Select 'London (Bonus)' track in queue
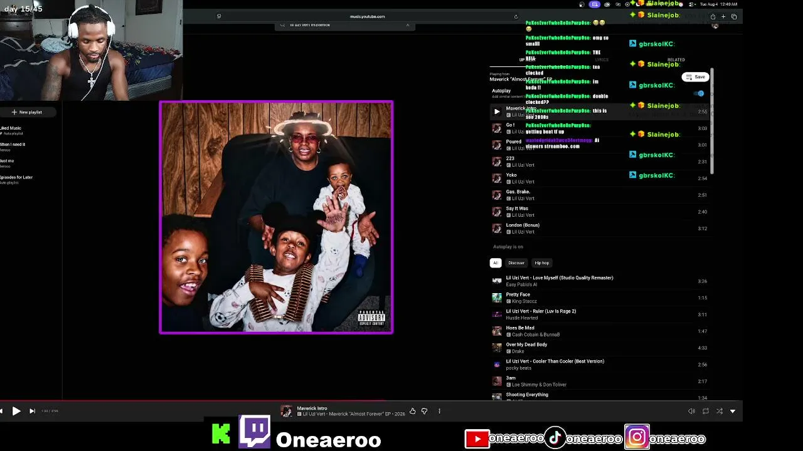 click(x=600, y=229)
